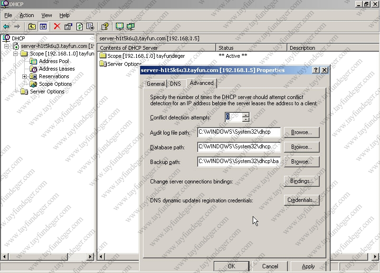Open the Bindings dialog
The width and height of the screenshot is (380, 273).
pyautogui.click(x=302, y=181)
